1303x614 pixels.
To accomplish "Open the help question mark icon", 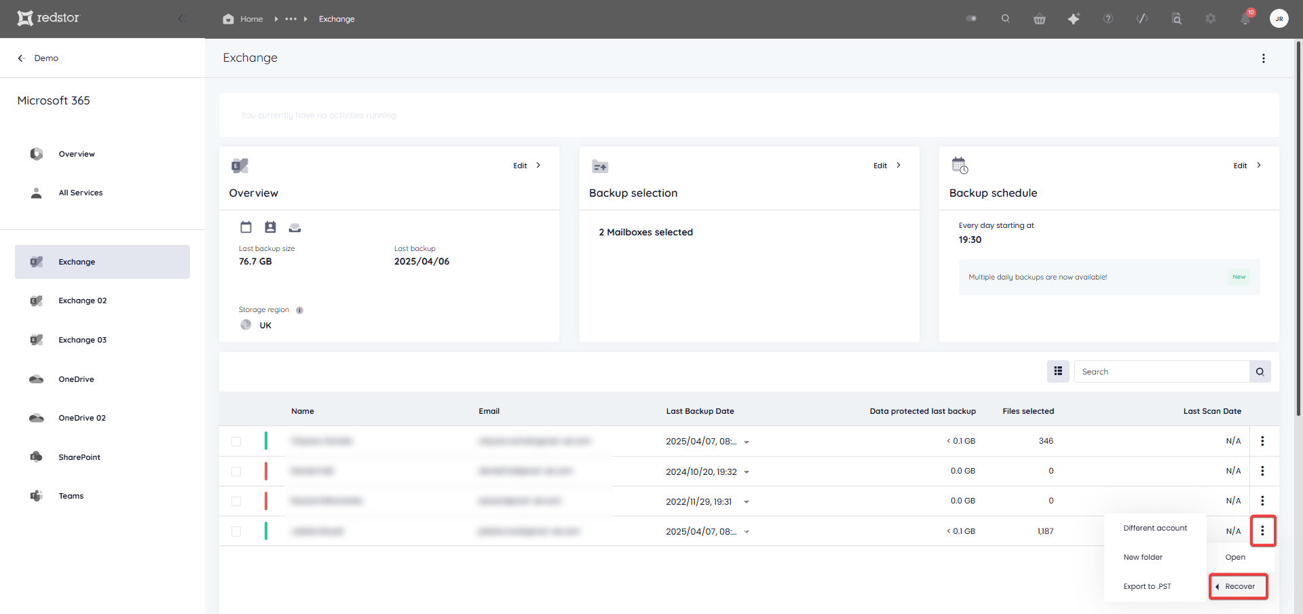I will [1108, 18].
